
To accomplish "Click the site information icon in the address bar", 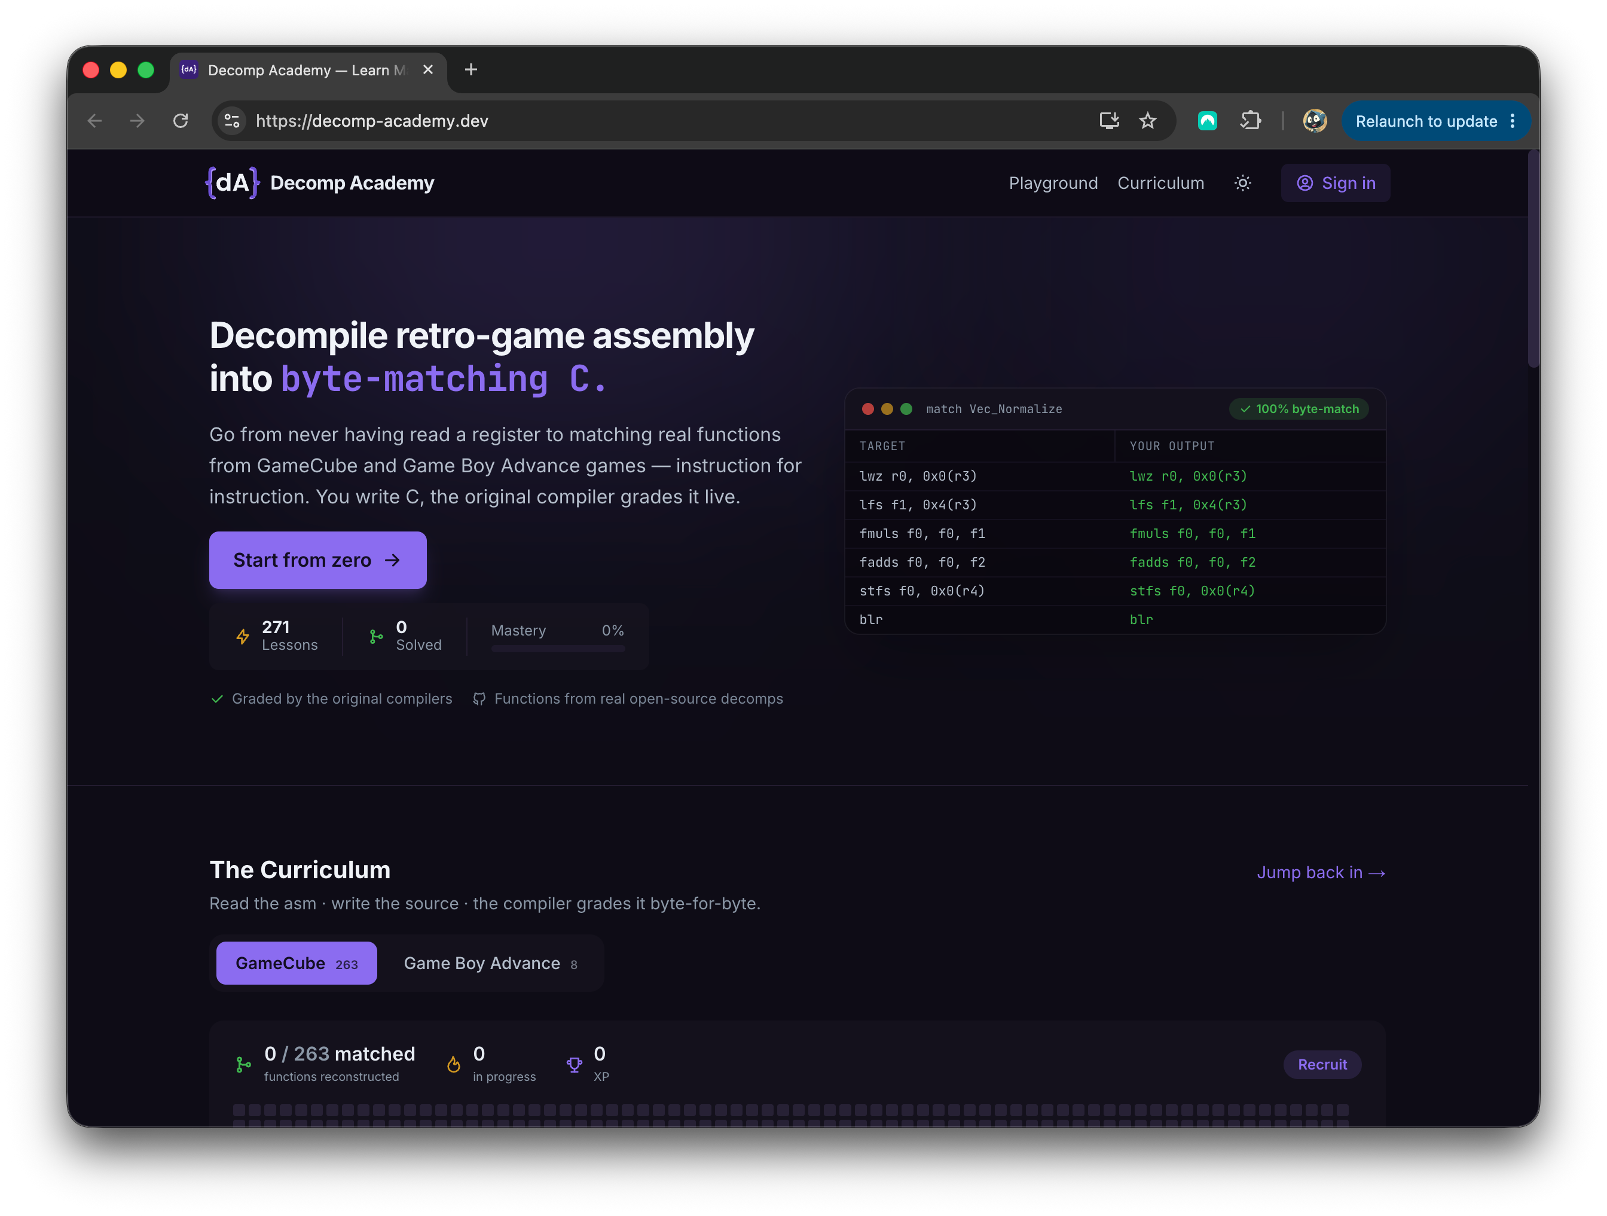I will (232, 121).
